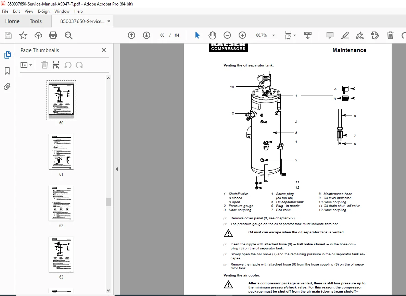Click the oil mist warning sentence
Image resolution: width=406 pixels, height=296 pixels.
(x=296, y=232)
